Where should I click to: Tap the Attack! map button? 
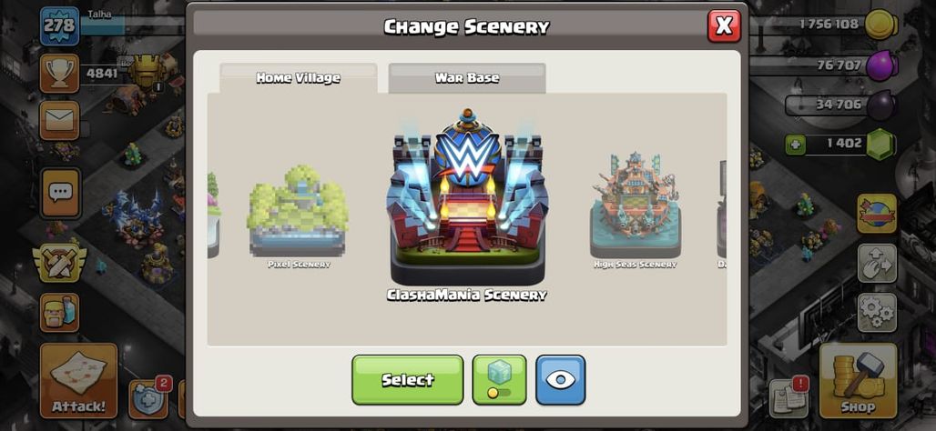(78, 380)
